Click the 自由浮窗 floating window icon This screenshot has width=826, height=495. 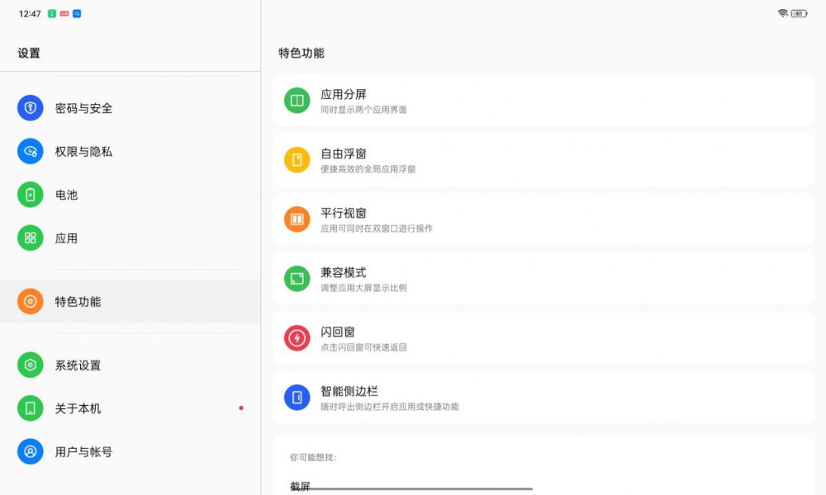click(x=296, y=159)
